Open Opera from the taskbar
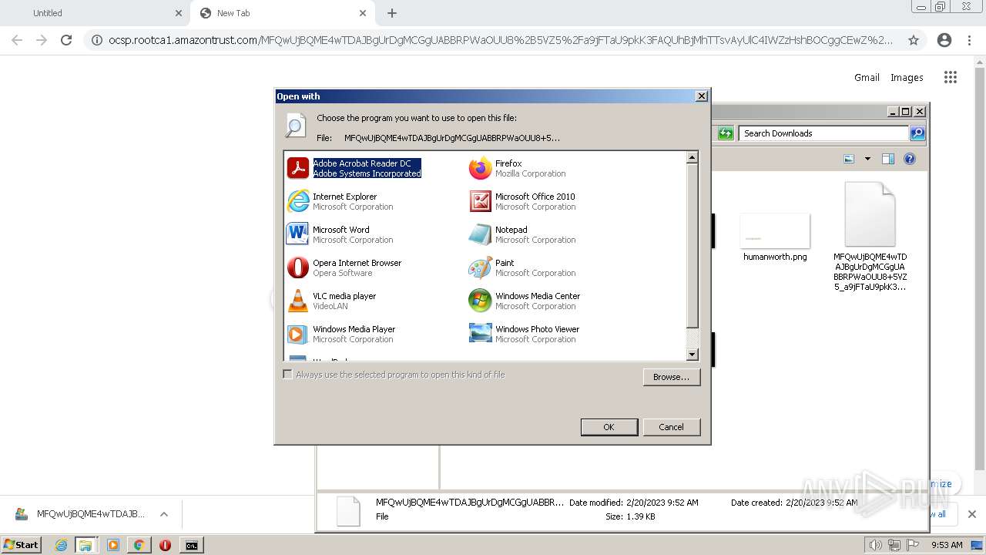Image resolution: width=986 pixels, height=555 pixels. 165,545
